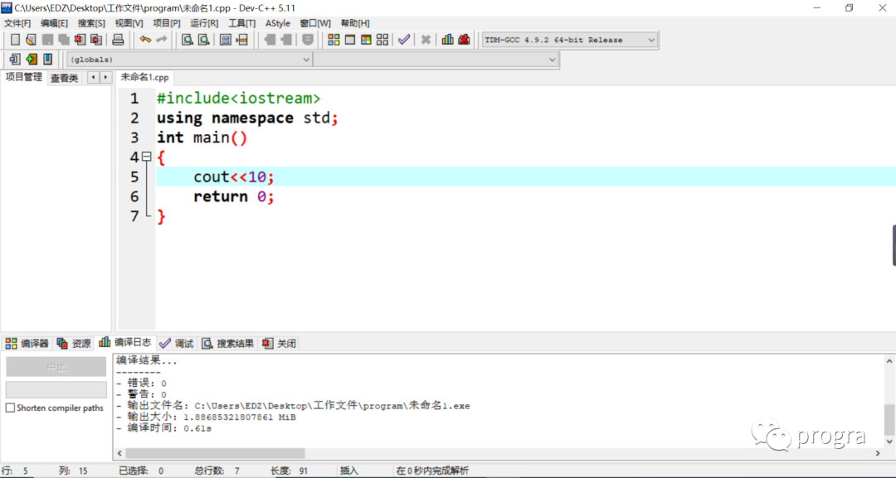Screen dimensions: 896x478
Task: Click the right tab-scroll arrow in sidebar
Action: tap(105, 77)
